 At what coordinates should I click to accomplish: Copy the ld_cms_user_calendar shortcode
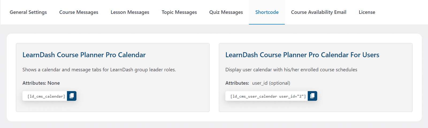312,96
